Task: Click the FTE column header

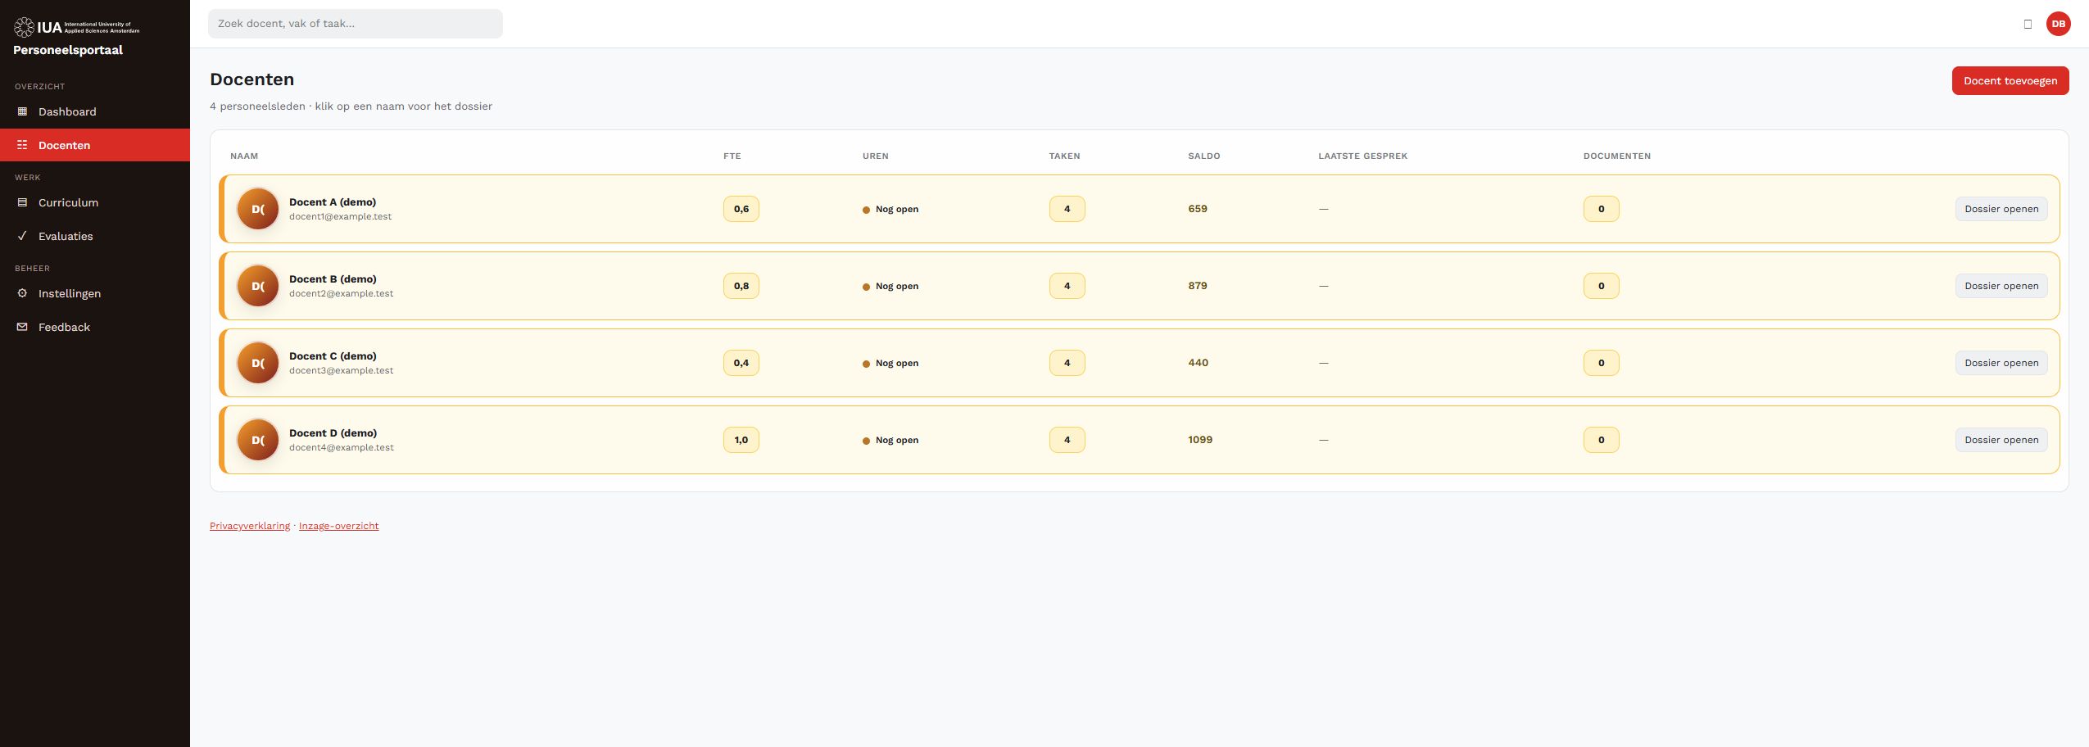Action: click(x=732, y=156)
